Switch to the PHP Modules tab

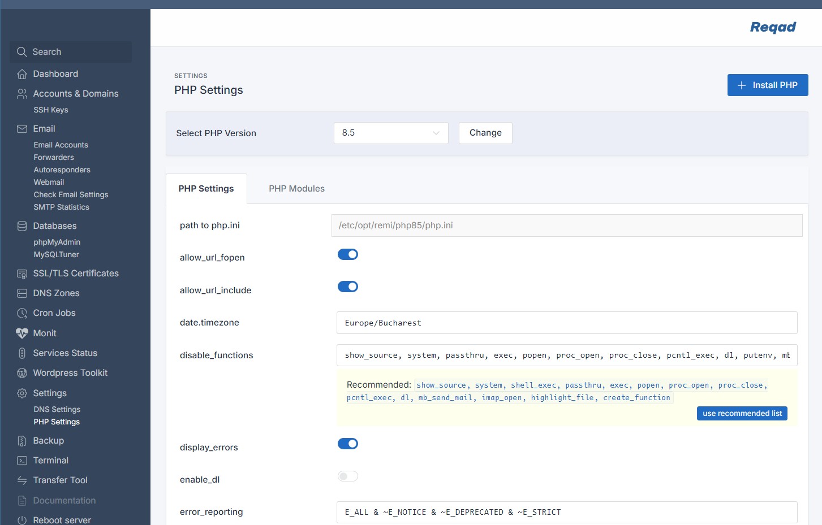pos(296,189)
